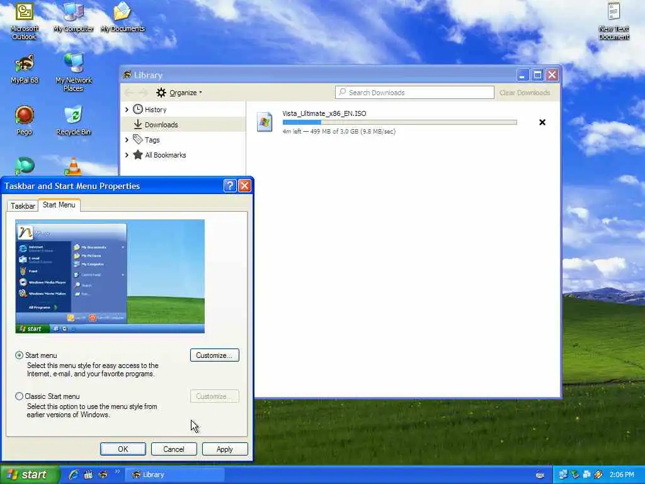The image size is (645, 484).
Task: Click the Vista ISO download progress bar
Action: [x=399, y=122]
